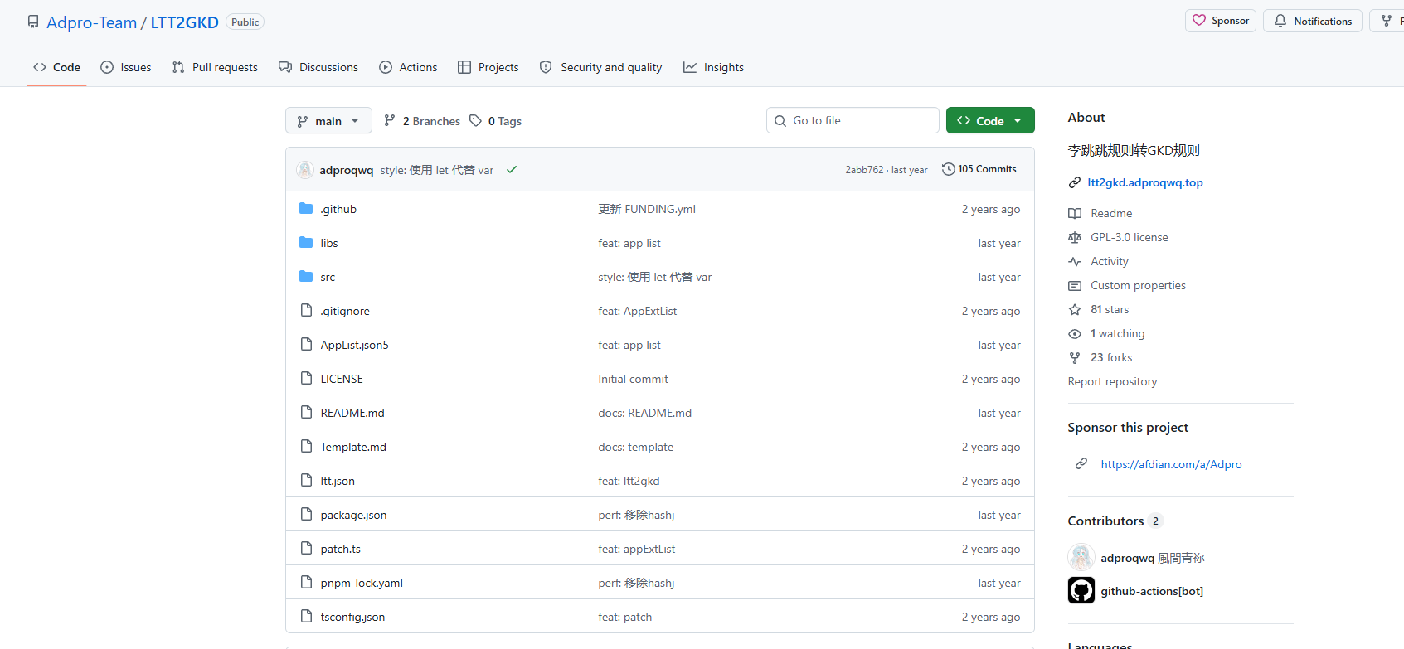Click the Sponsor button
The width and height of the screenshot is (1404, 649).
coord(1221,21)
